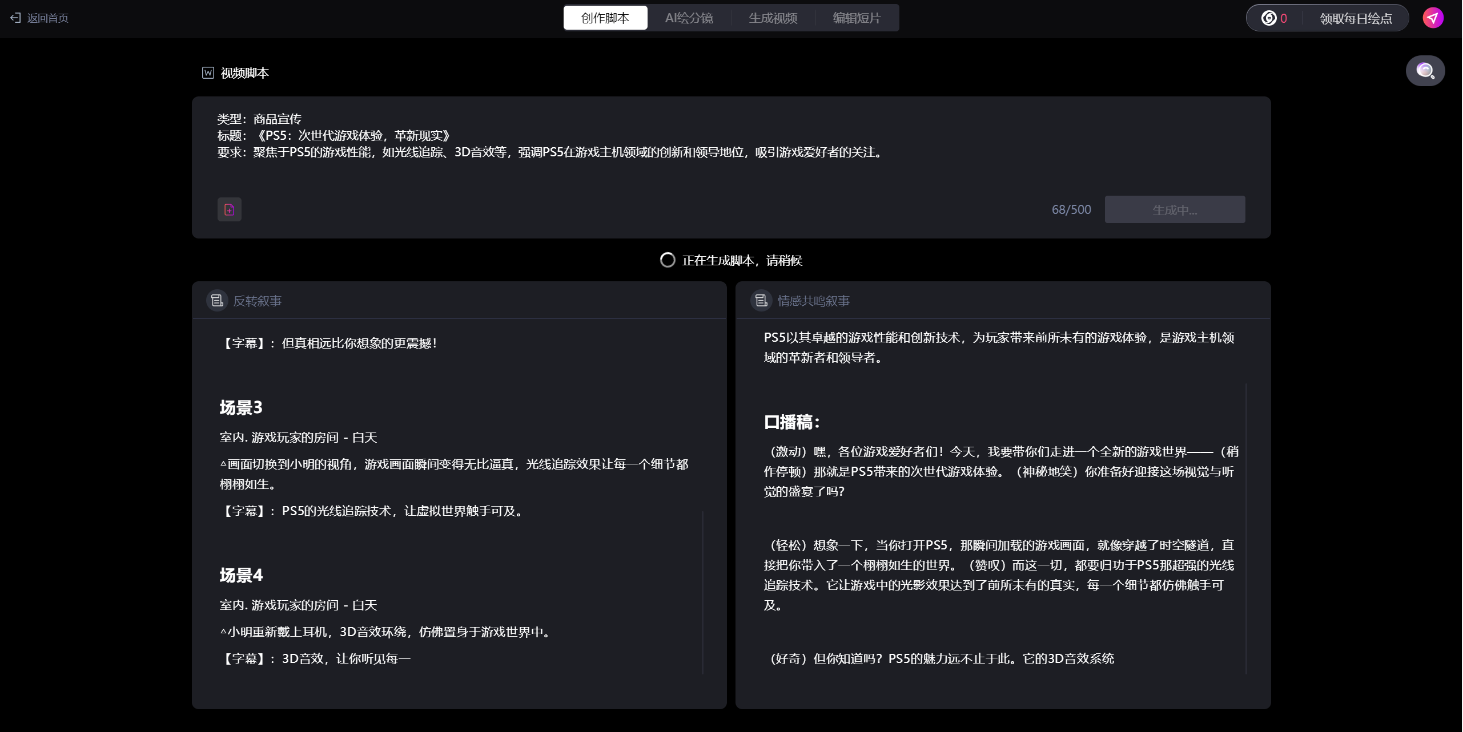
Task: Click the 情感共鸣叙事 script icon
Action: 761,300
